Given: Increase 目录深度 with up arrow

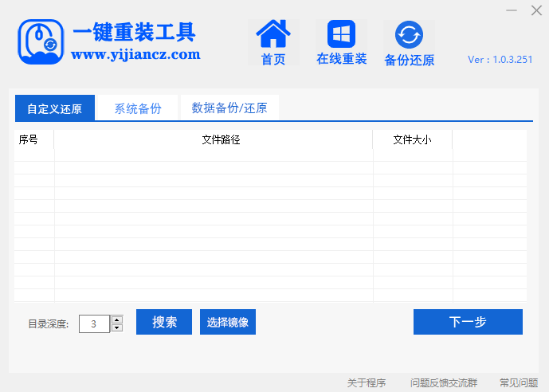Looking at the screenshot, I should 117,319.
